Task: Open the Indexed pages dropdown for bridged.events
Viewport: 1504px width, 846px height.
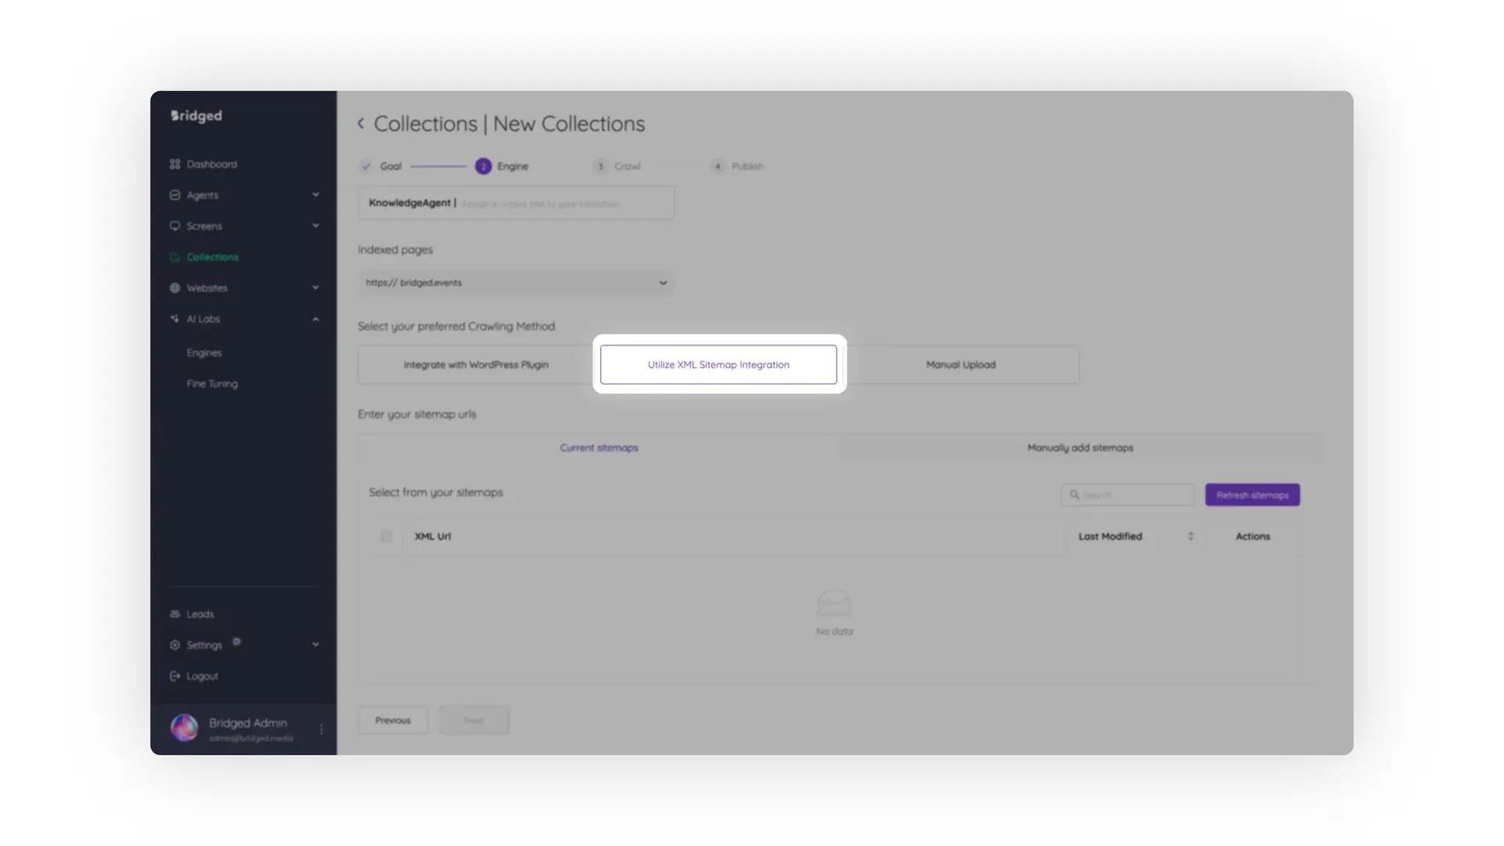Action: [663, 283]
